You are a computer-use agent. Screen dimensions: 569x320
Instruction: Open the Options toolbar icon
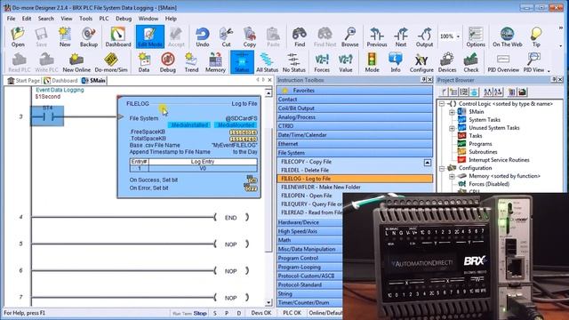point(476,36)
